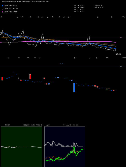This screenshot has width=126, height=167.
Task: Open the green MACD indicator chart
Action: click(21, 147)
